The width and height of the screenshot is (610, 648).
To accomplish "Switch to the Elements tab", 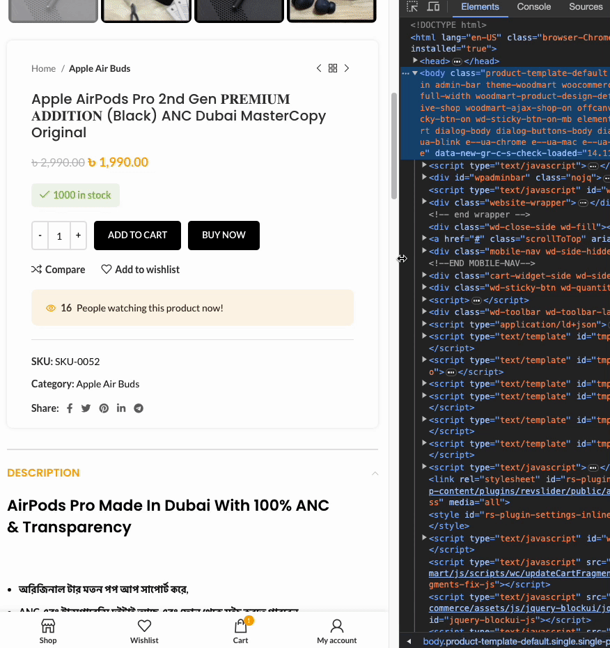I will click(x=480, y=7).
